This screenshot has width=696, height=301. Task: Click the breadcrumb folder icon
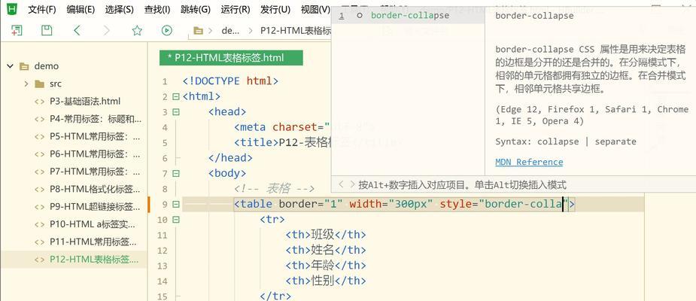(199, 31)
